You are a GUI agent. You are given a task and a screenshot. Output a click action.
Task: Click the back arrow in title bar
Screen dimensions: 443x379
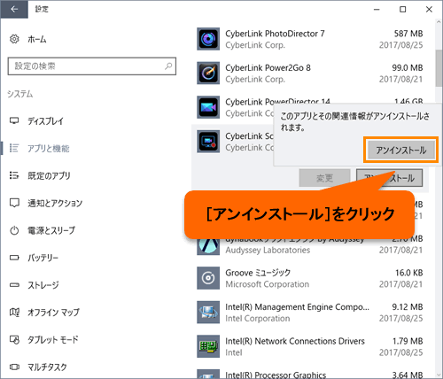coord(14,10)
